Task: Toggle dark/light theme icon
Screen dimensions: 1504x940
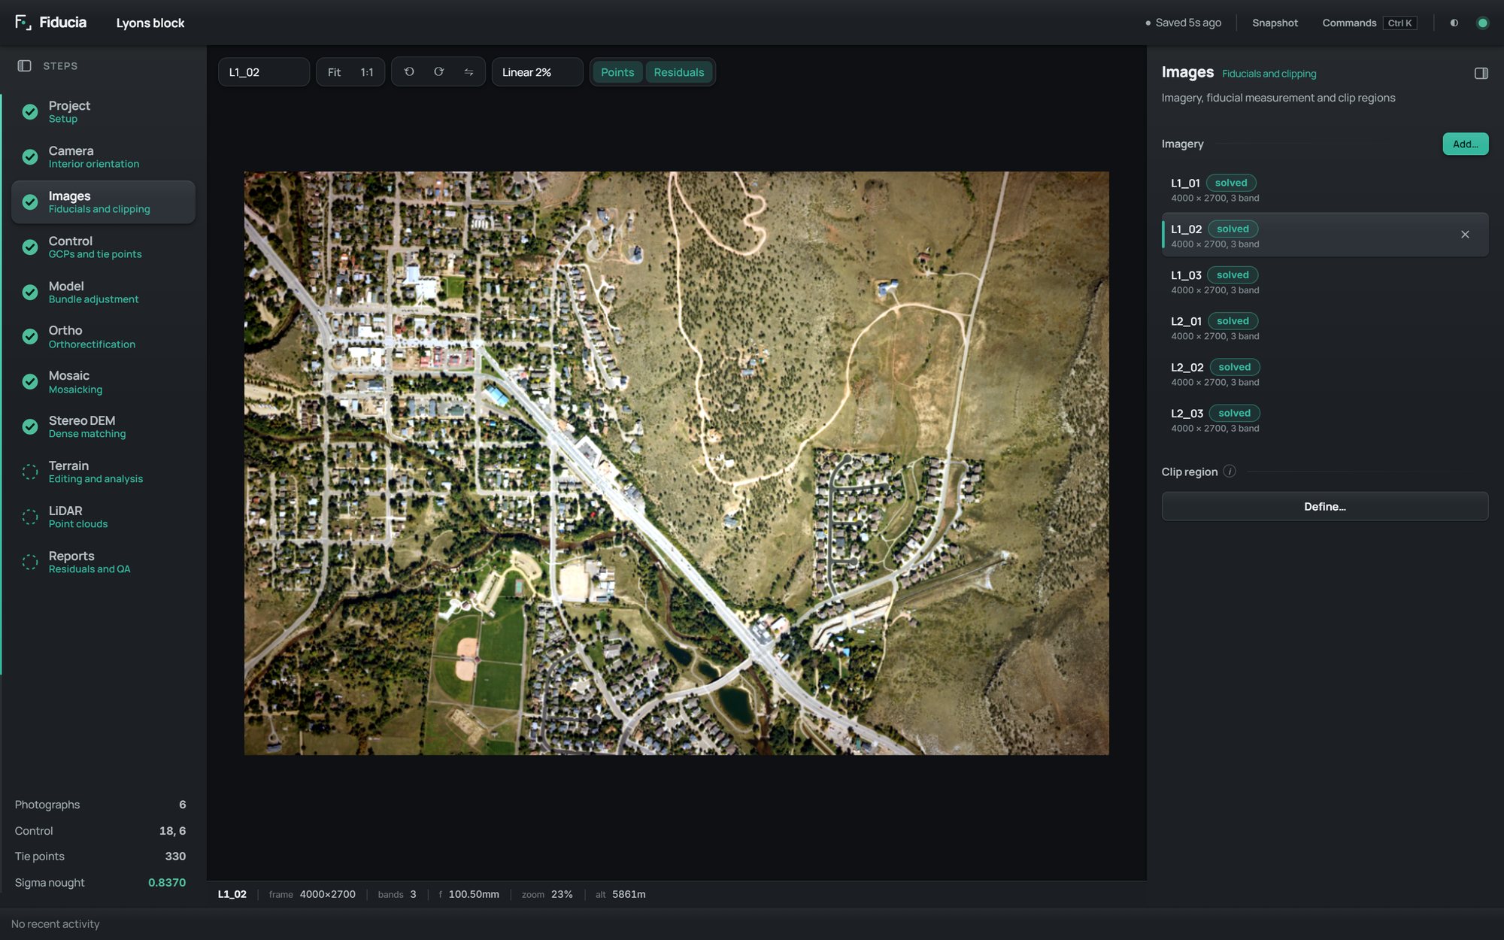Action: click(x=1454, y=23)
